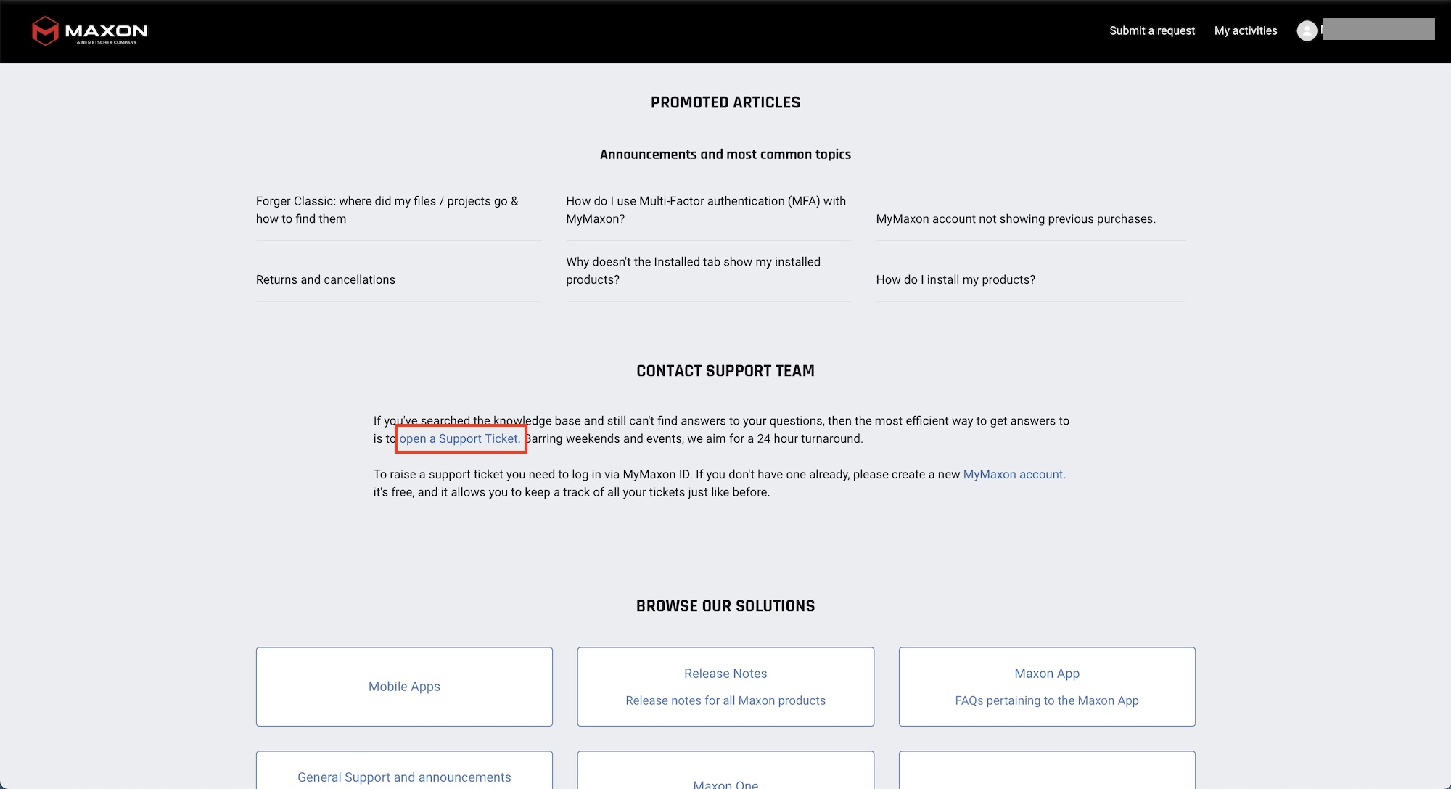Screen dimensions: 1451x789
Task: Select the Release Notes card
Action: pos(725,674)
